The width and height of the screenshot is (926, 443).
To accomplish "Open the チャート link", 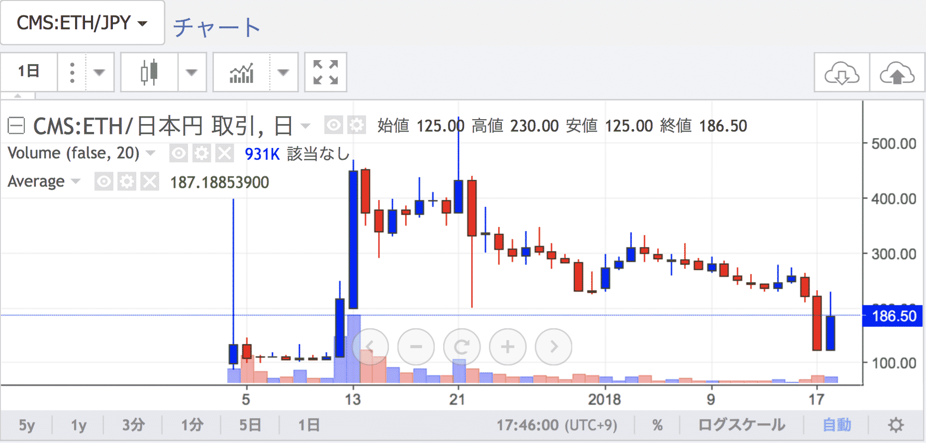I will [x=217, y=27].
